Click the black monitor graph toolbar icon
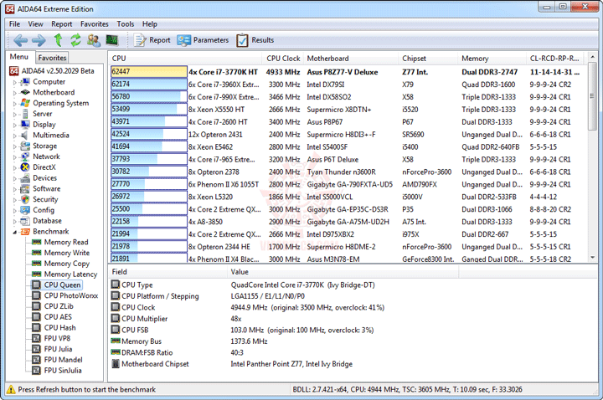 [112, 39]
